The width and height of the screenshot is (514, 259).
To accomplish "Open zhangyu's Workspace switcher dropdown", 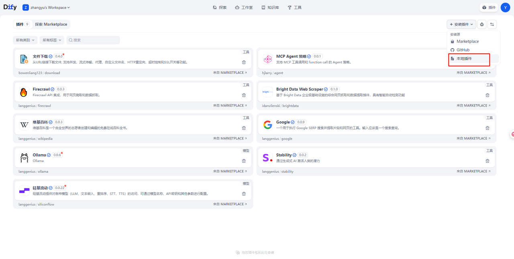I will coord(47,8).
